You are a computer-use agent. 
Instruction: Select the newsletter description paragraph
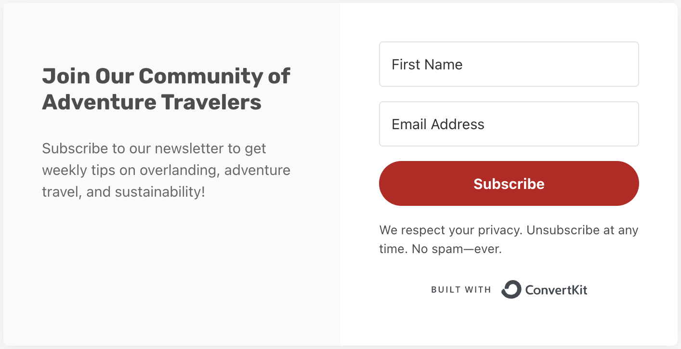166,170
